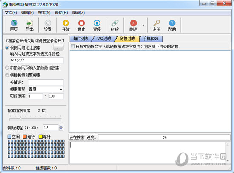Click the 0% search progress bar

click(164, 137)
